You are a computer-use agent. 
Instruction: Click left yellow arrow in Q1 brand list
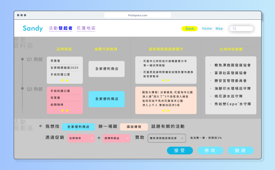pos(62,80)
